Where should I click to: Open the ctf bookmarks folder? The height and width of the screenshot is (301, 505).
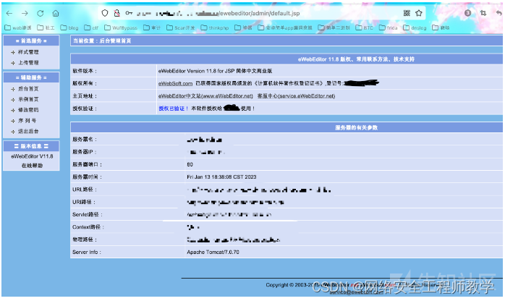91,27
